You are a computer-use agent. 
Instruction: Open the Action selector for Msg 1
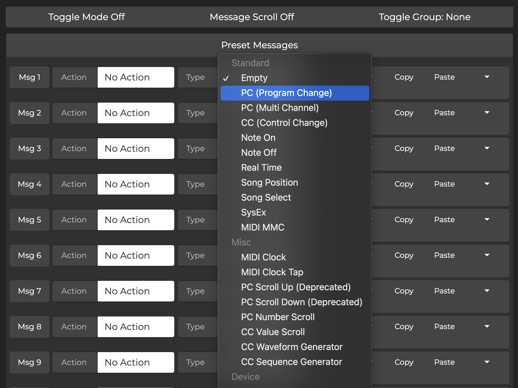[x=74, y=77]
